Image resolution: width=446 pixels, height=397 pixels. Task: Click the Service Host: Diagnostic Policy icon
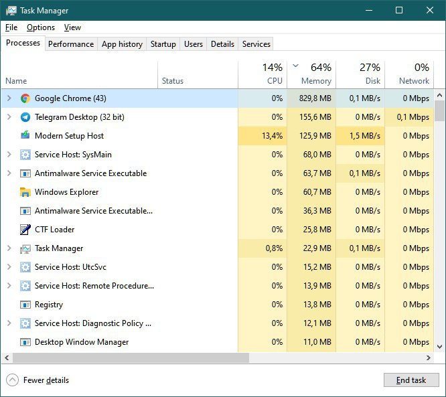(25, 323)
